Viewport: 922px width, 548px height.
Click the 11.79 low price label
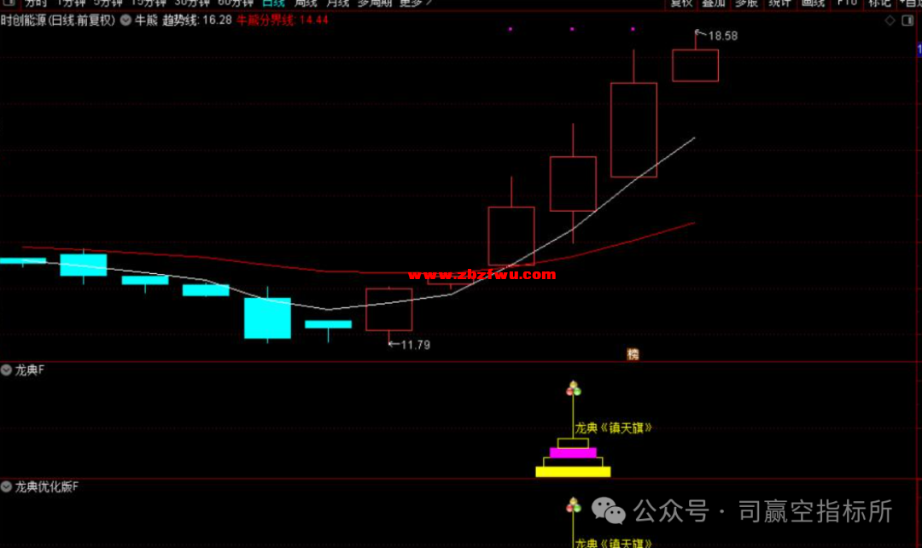[415, 345]
